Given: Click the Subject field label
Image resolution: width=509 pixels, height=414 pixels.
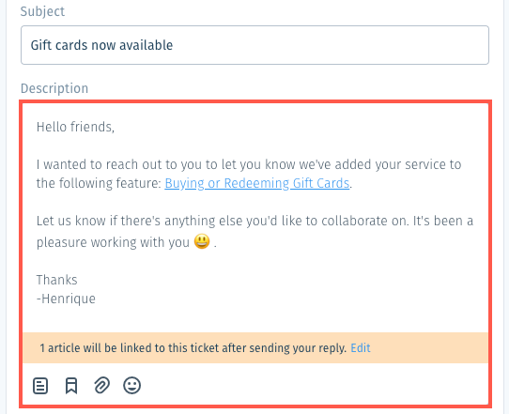Looking at the screenshot, I should pyautogui.click(x=42, y=11).
